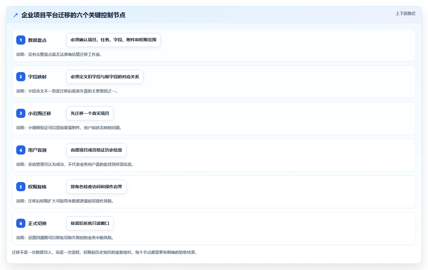428x270 pixels.
Task: Select the 用户盲测 step title
Action: (37, 150)
